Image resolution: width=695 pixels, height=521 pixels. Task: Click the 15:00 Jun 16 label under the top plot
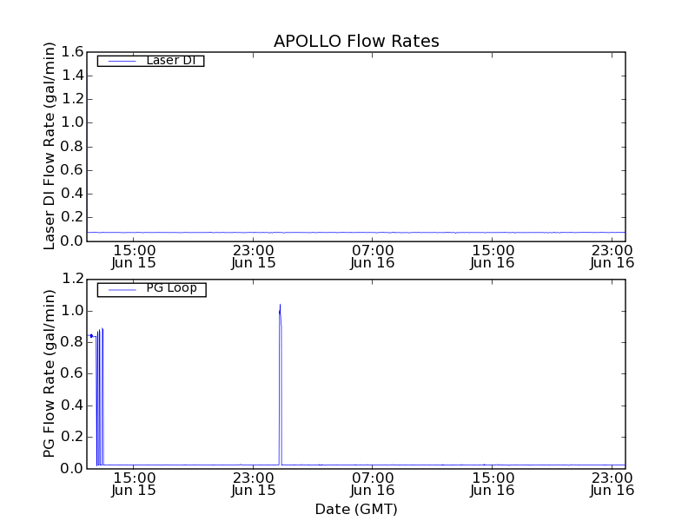(x=492, y=256)
